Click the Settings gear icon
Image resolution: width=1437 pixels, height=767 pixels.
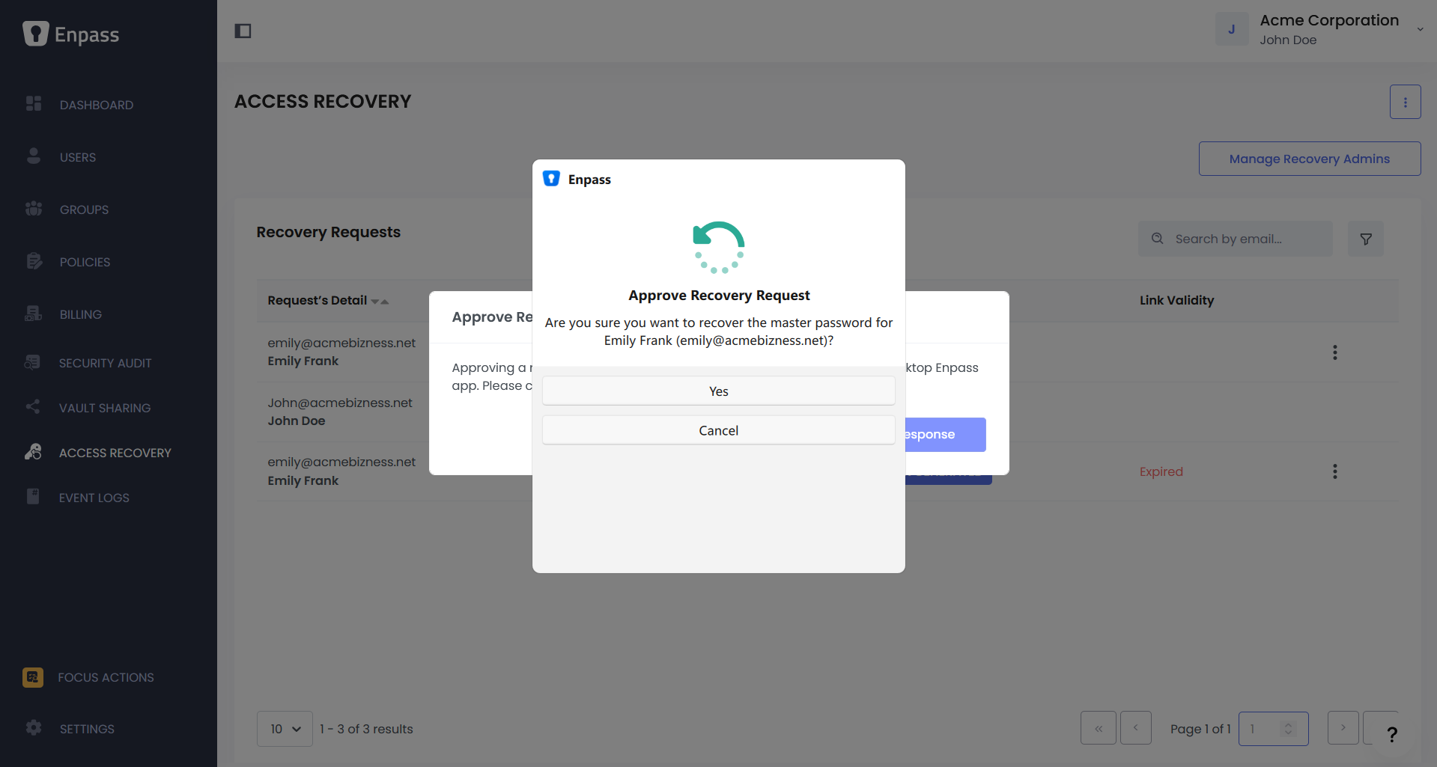[34, 727]
